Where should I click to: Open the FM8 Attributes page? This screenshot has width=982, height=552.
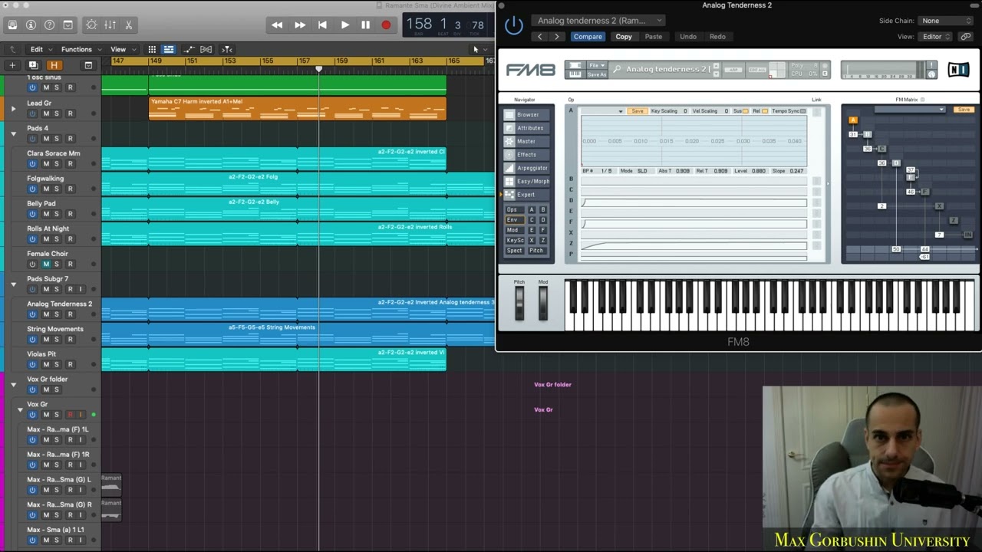pos(527,128)
